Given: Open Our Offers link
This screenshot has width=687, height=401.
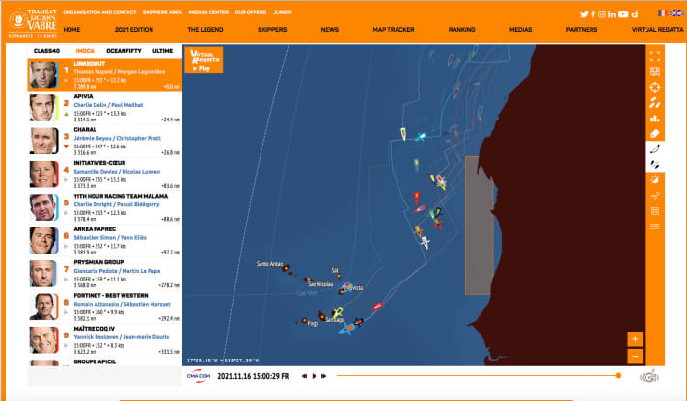Looking at the screenshot, I should pos(251,13).
